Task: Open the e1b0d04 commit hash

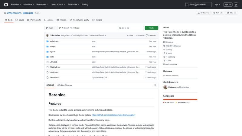Action: [130, 35]
